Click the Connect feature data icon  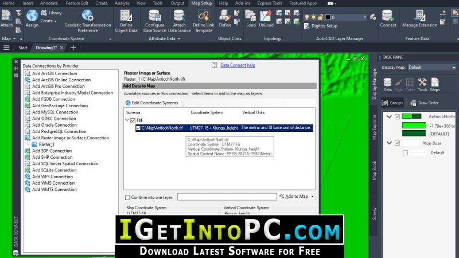point(388,15)
